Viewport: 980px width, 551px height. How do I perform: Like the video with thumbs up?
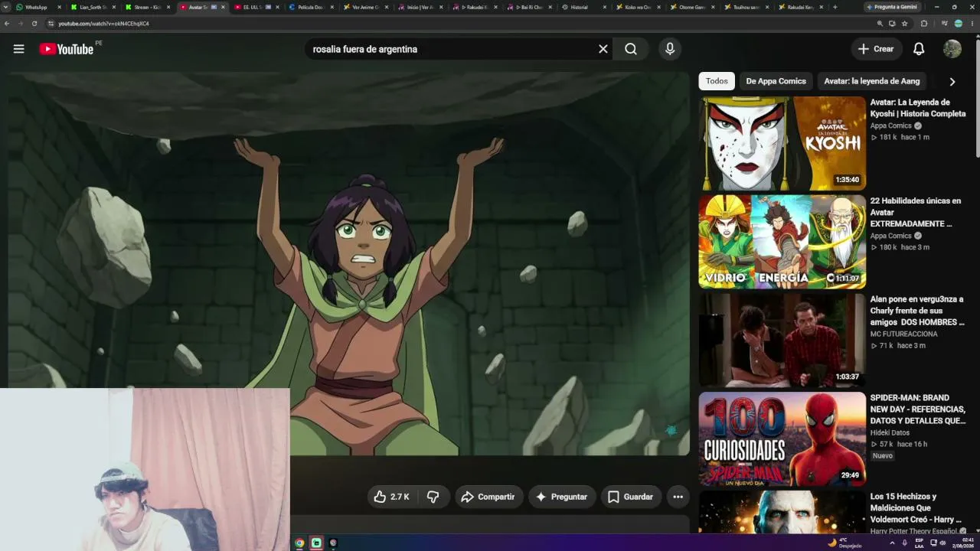tap(391, 497)
